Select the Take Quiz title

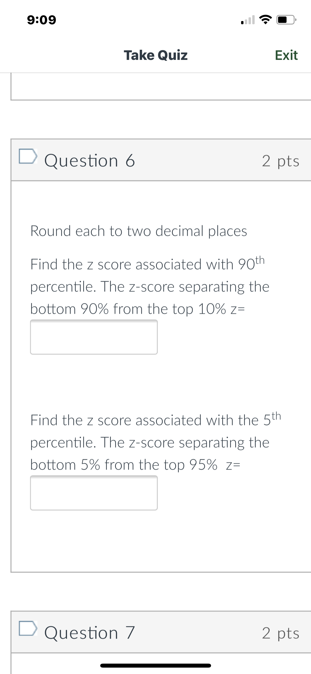(156, 55)
